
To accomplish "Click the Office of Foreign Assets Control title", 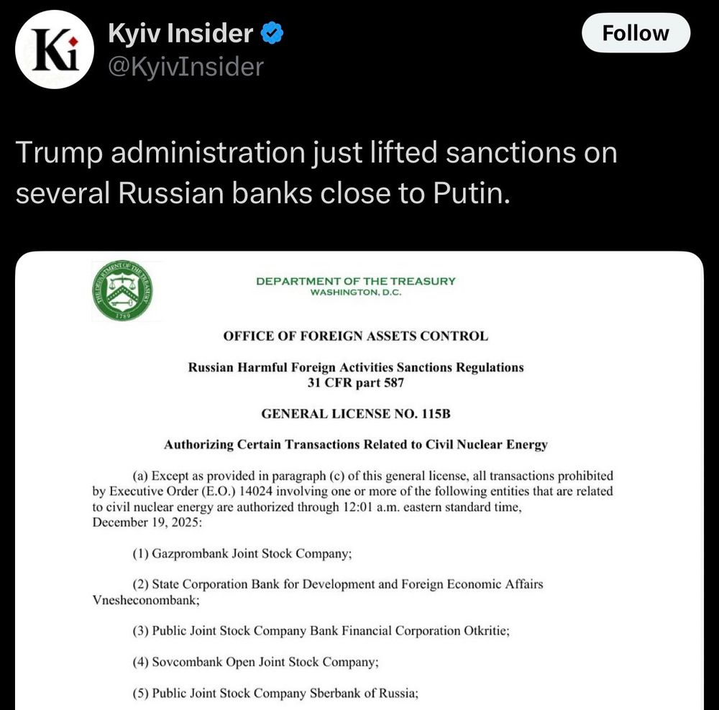I will point(356,336).
